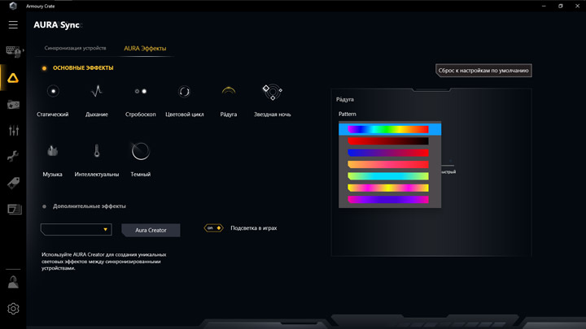Click the Pattern label

pos(348,114)
